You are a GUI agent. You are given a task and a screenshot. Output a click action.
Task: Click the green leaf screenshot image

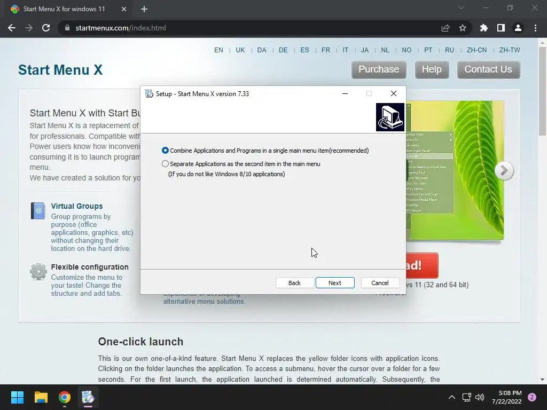tap(455, 170)
